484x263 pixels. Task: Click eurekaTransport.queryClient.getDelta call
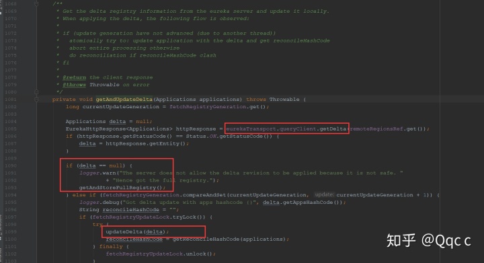[x=286, y=128]
